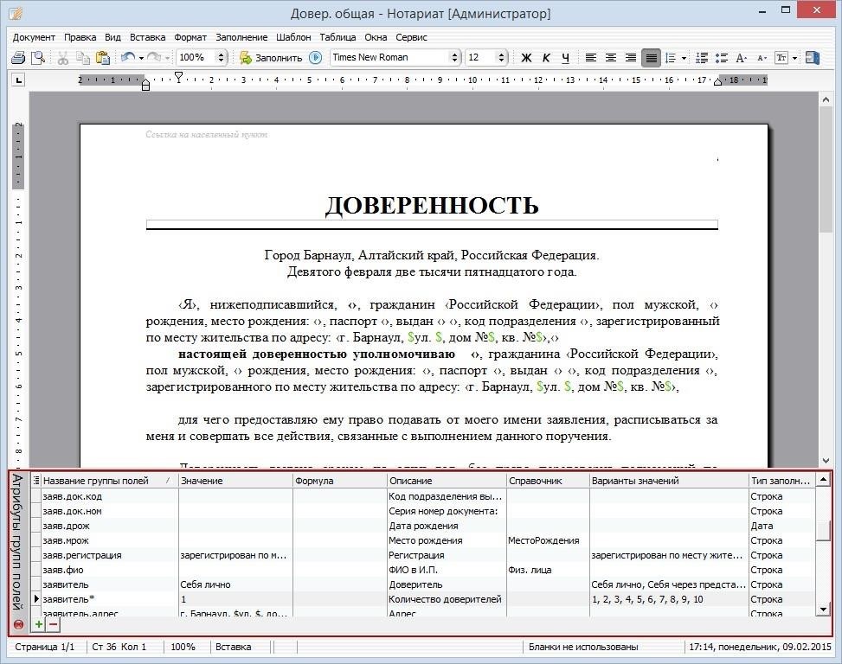Click the document scroll-up arrow
The width and height of the screenshot is (842, 664).
pos(826,99)
